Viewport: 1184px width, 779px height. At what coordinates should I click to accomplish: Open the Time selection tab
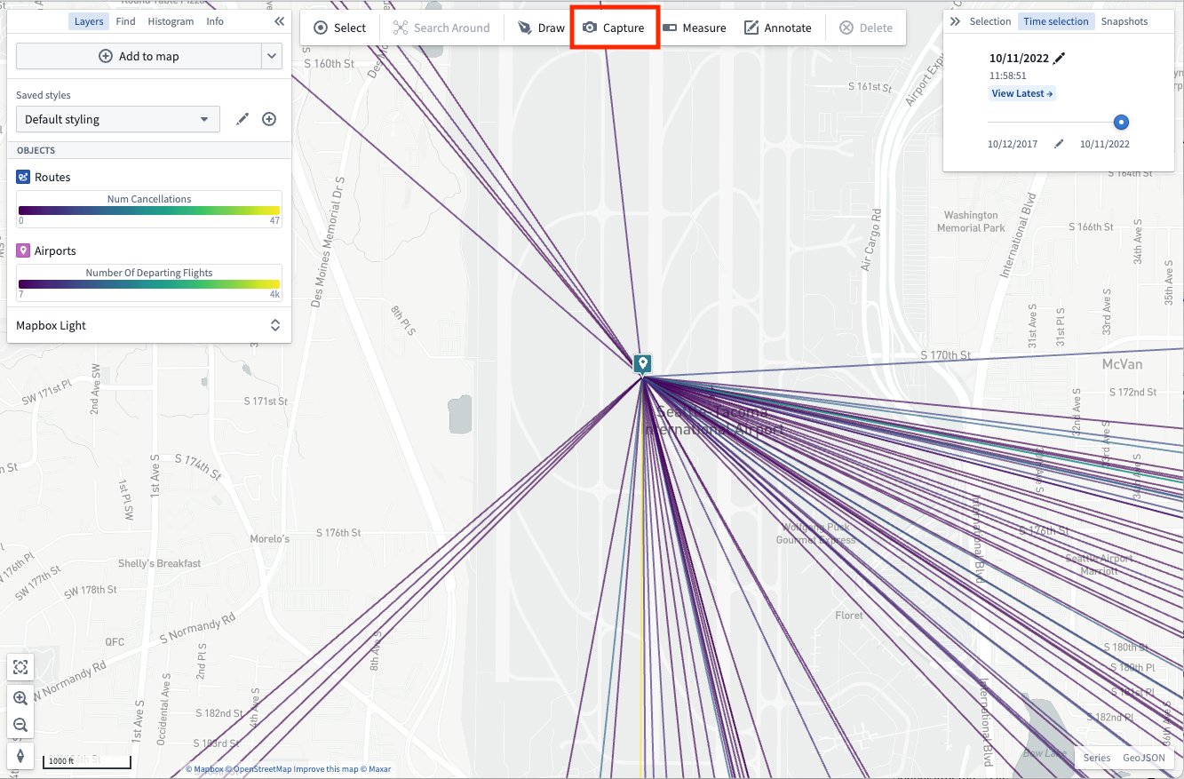click(1056, 21)
